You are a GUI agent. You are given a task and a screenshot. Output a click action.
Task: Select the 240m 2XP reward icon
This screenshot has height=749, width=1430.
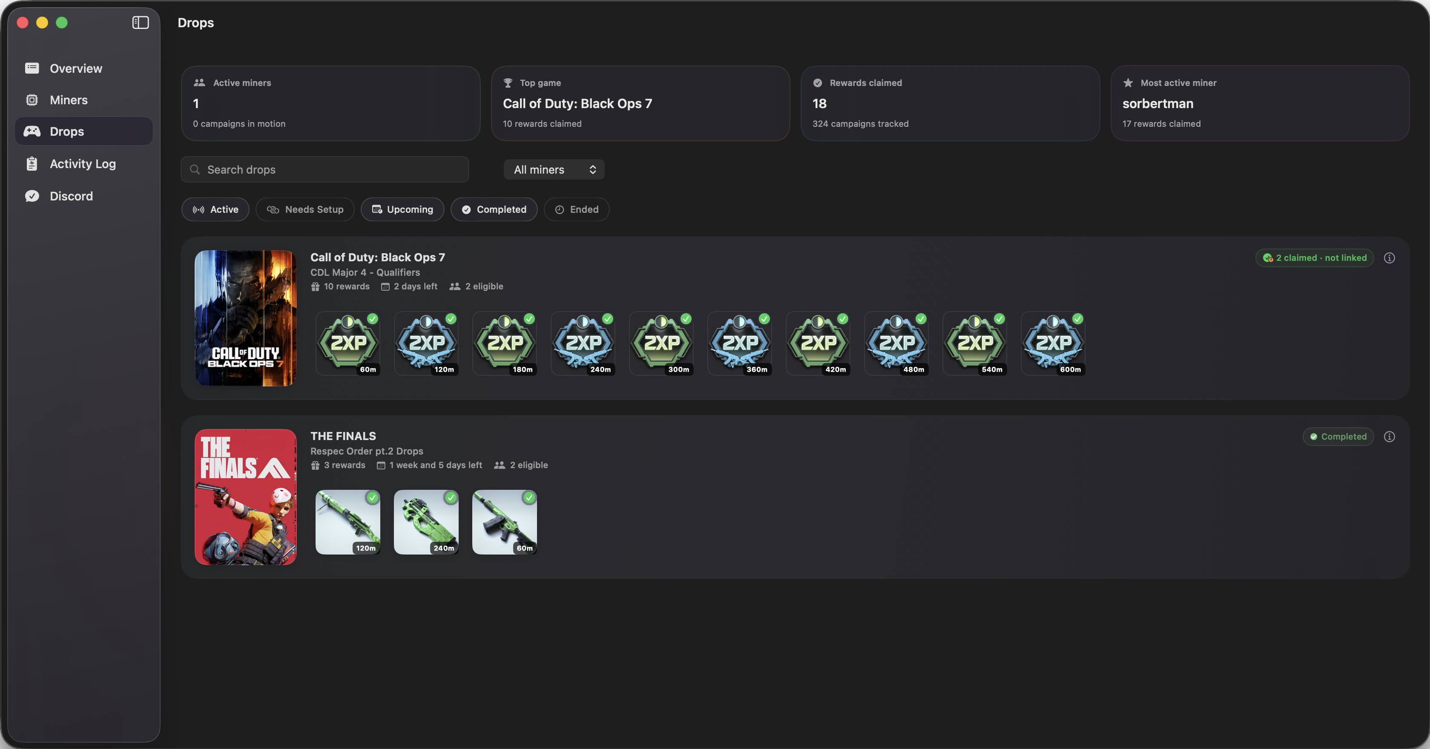[x=583, y=343]
